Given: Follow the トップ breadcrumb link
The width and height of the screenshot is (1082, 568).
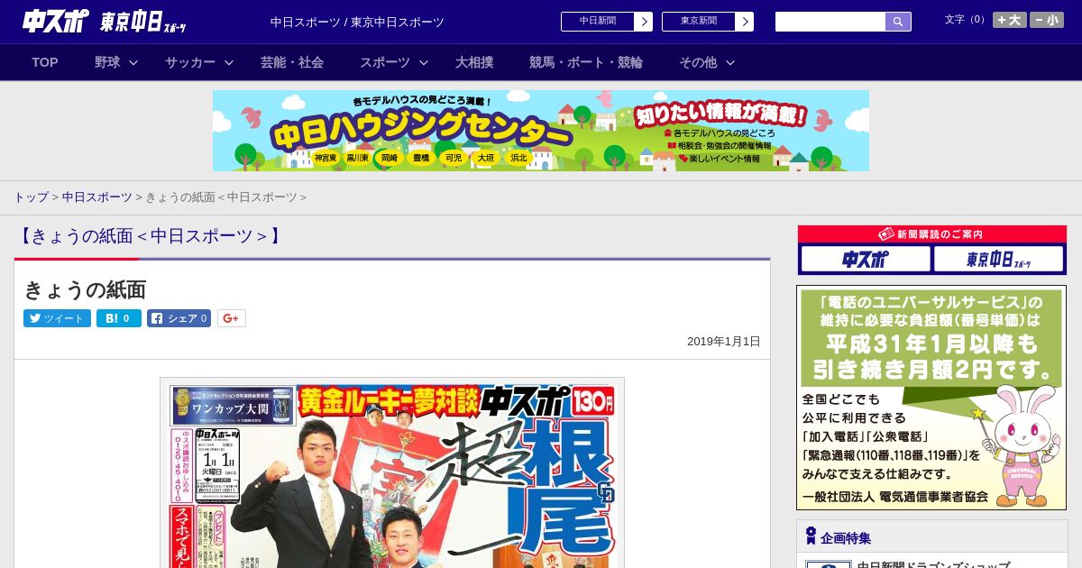Looking at the screenshot, I should [31, 197].
